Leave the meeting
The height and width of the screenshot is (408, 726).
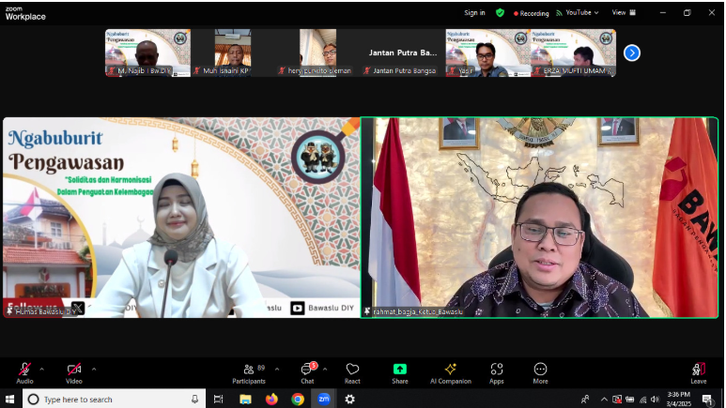coord(699,373)
